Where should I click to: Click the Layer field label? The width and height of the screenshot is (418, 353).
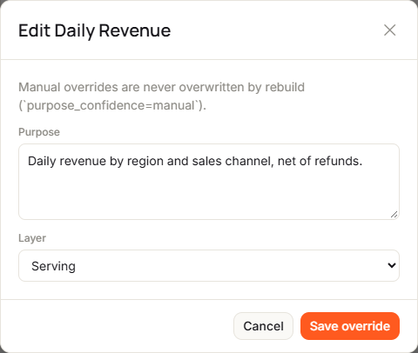(x=32, y=238)
